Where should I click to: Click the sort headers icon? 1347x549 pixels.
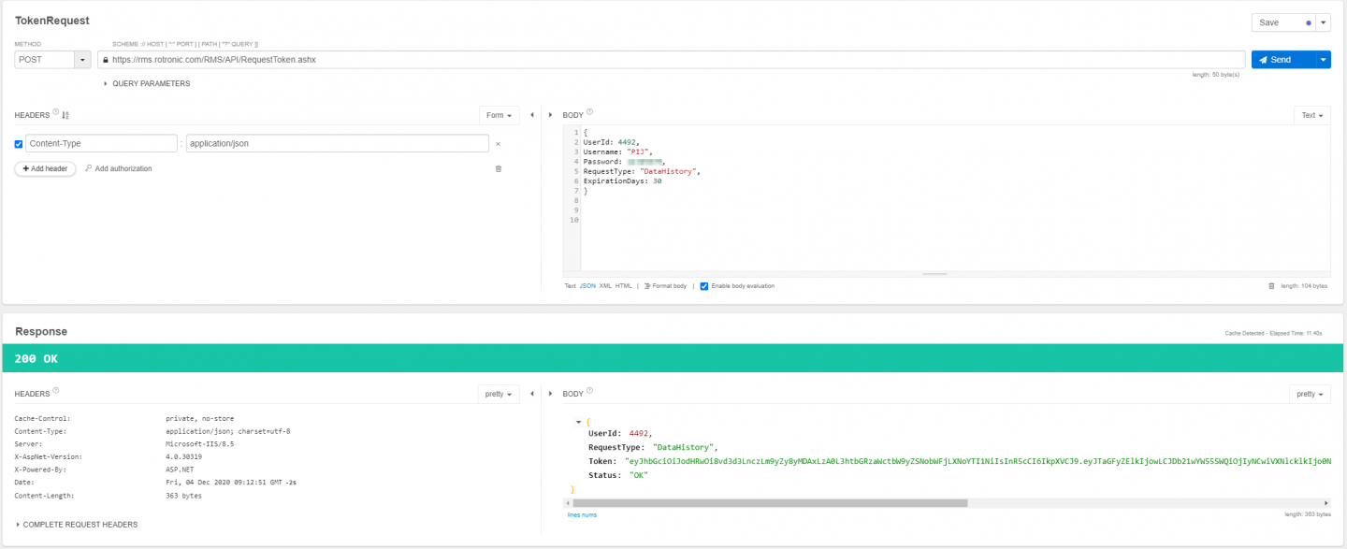click(65, 115)
